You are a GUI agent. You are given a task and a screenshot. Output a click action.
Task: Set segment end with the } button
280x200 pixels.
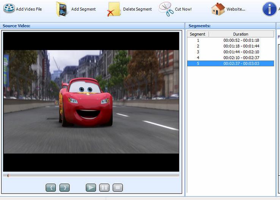[64, 187]
